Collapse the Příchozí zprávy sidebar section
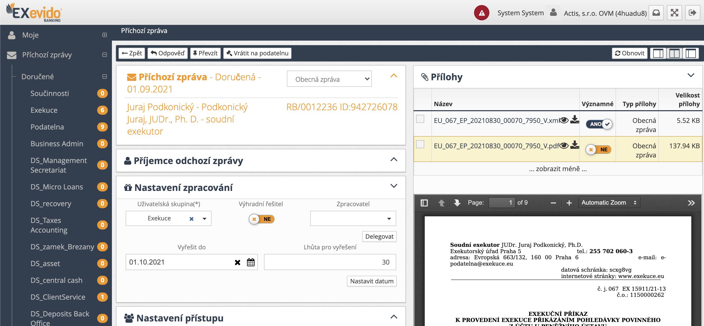Viewport: 704px width, 326px height. [104, 55]
